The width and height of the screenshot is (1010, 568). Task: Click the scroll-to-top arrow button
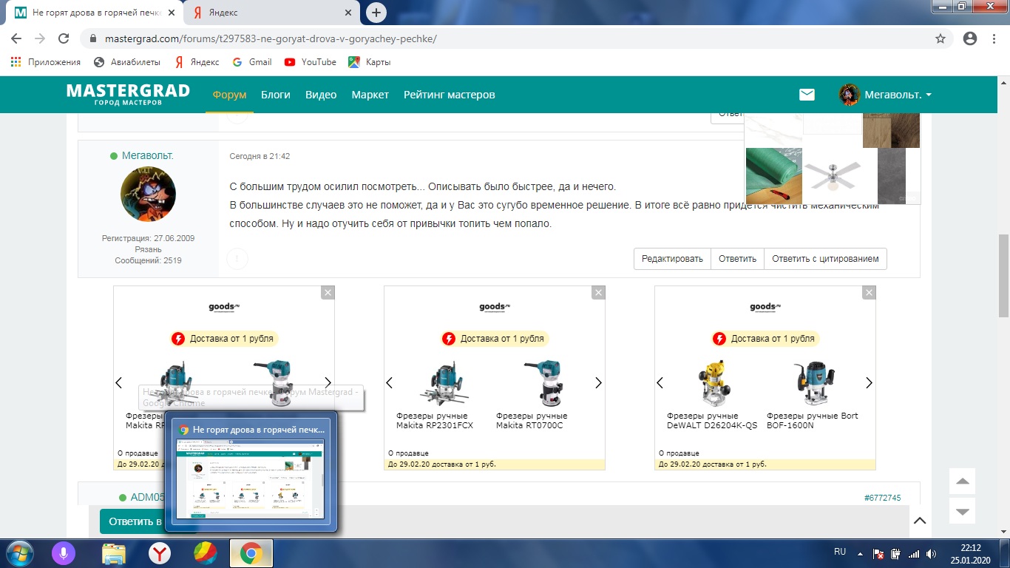962,481
